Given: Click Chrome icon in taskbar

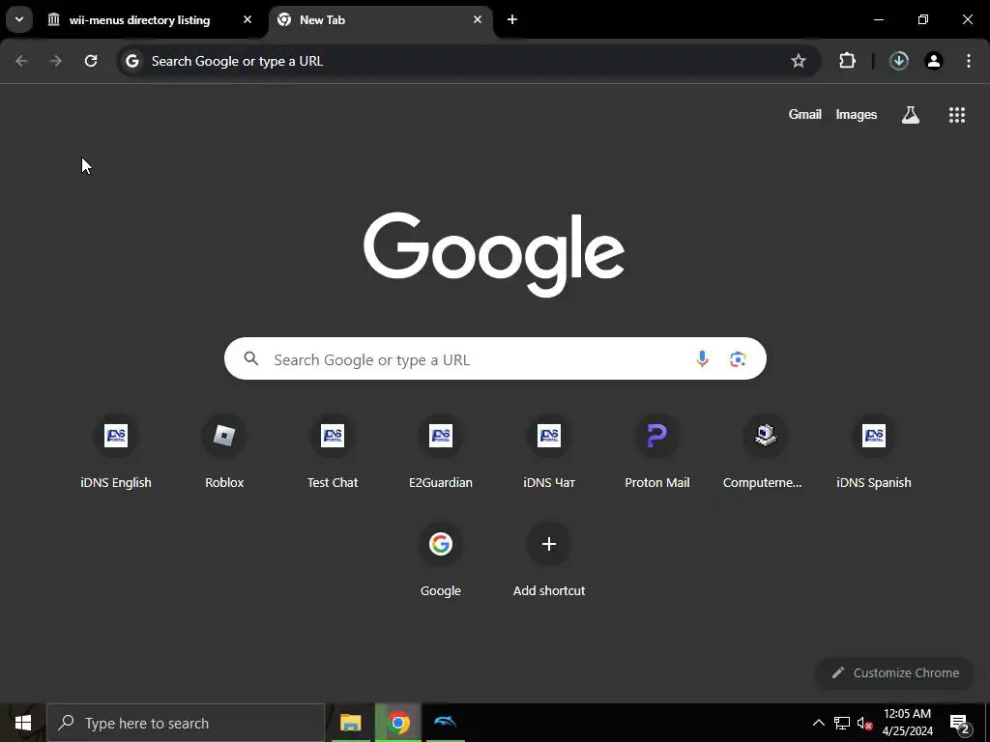Looking at the screenshot, I should click(397, 723).
